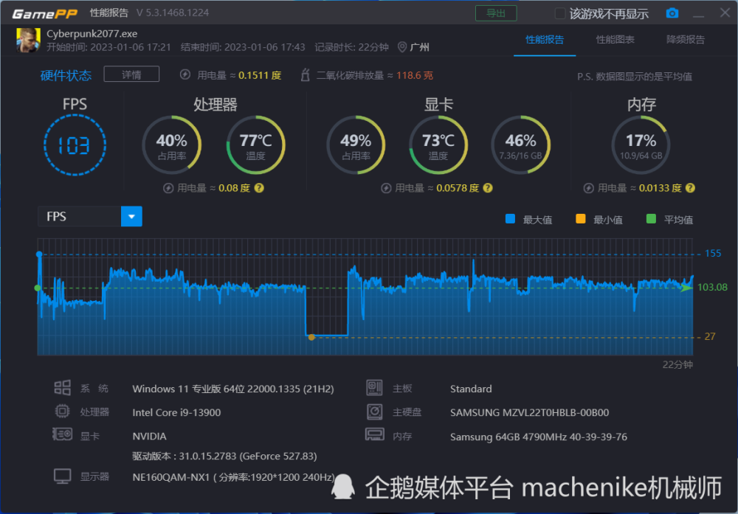Click the green average marker at chart start
The image size is (738, 514).
click(38, 288)
